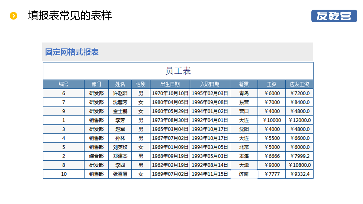Click the hire date 1994年11月15日
This screenshot has height=204, width=363.
tap(210, 174)
